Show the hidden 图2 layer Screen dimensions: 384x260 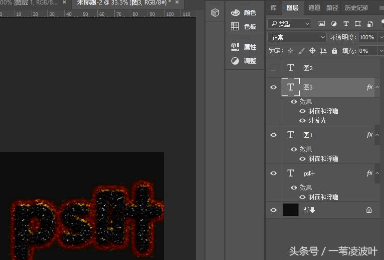(273, 68)
